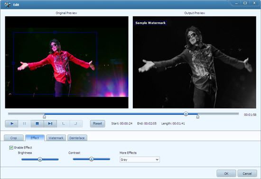Set trim end point bracket button

click(76, 124)
